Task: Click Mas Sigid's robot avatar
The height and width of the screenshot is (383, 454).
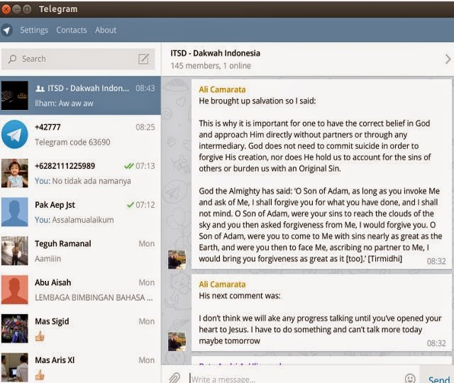Action: (x=15, y=328)
